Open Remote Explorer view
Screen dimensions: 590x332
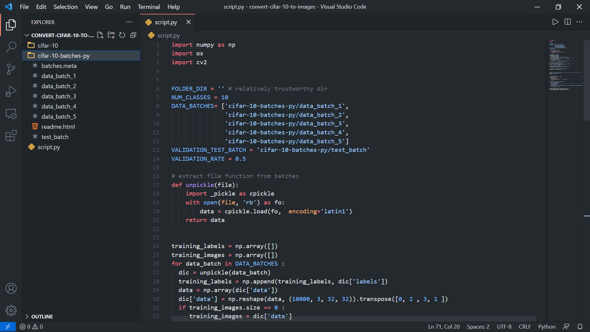click(11, 114)
